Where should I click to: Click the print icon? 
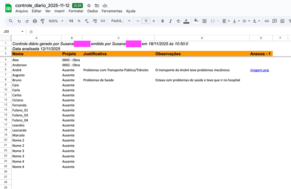point(35,21)
